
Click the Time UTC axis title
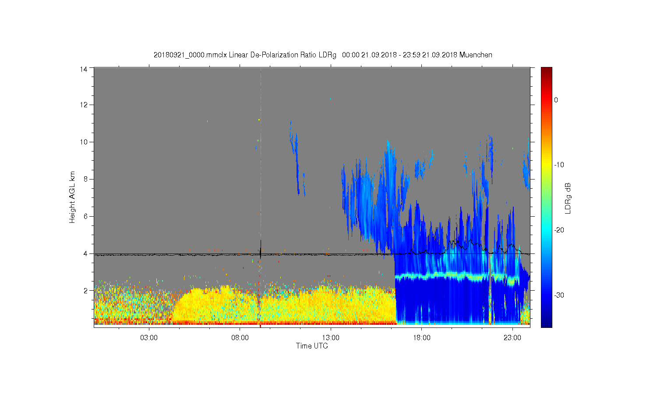pyautogui.click(x=312, y=346)
